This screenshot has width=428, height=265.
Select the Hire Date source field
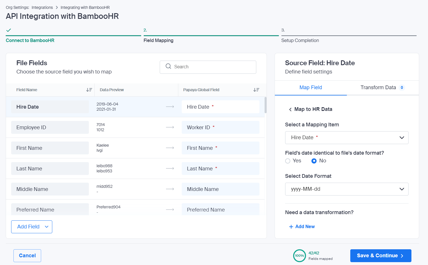[50, 107]
